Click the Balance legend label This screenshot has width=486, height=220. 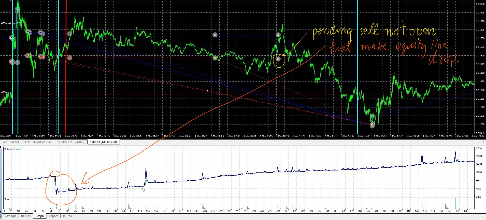[8, 149]
